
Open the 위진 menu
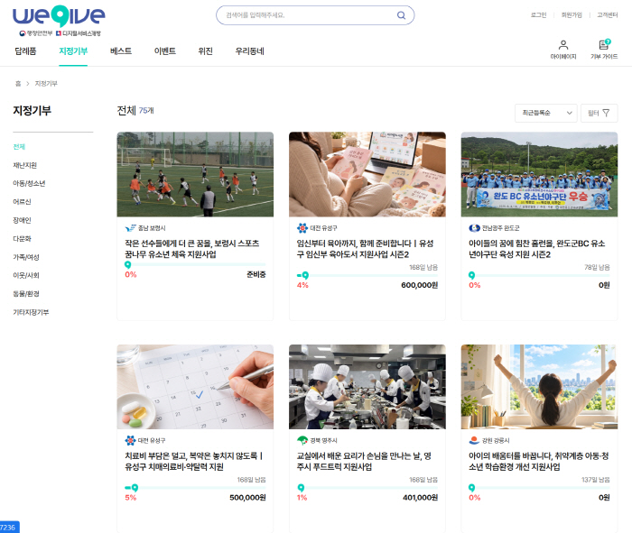[x=205, y=51]
